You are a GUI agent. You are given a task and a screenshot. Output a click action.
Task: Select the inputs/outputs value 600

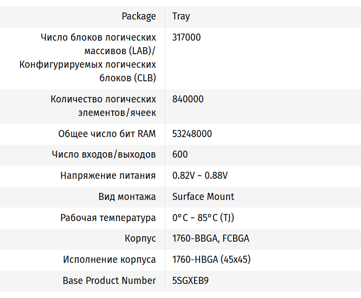coord(180,154)
